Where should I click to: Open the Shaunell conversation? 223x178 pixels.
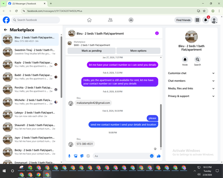(30, 127)
